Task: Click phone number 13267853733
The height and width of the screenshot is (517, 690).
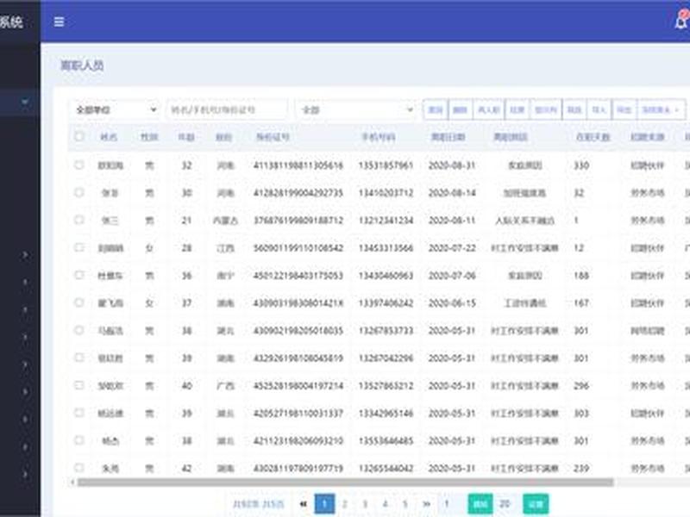Action: (x=386, y=331)
